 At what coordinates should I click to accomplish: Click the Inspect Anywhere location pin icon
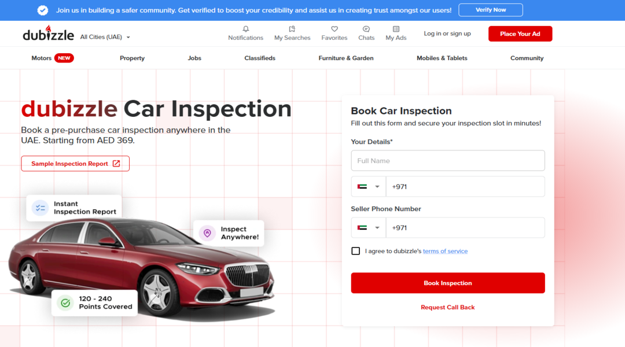tap(207, 233)
